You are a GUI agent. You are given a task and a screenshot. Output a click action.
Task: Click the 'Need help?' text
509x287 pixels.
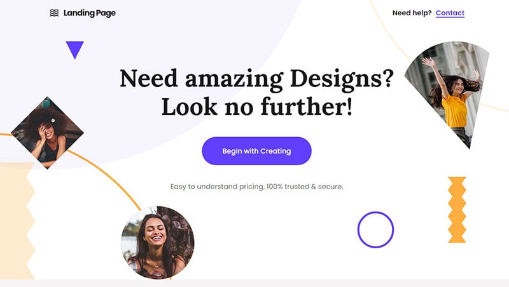pos(412,13)
